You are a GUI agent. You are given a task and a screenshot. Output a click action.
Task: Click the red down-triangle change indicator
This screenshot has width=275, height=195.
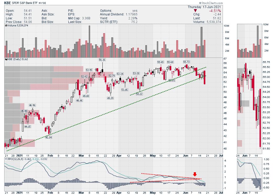pyautogui.click(x=195, y=11)
